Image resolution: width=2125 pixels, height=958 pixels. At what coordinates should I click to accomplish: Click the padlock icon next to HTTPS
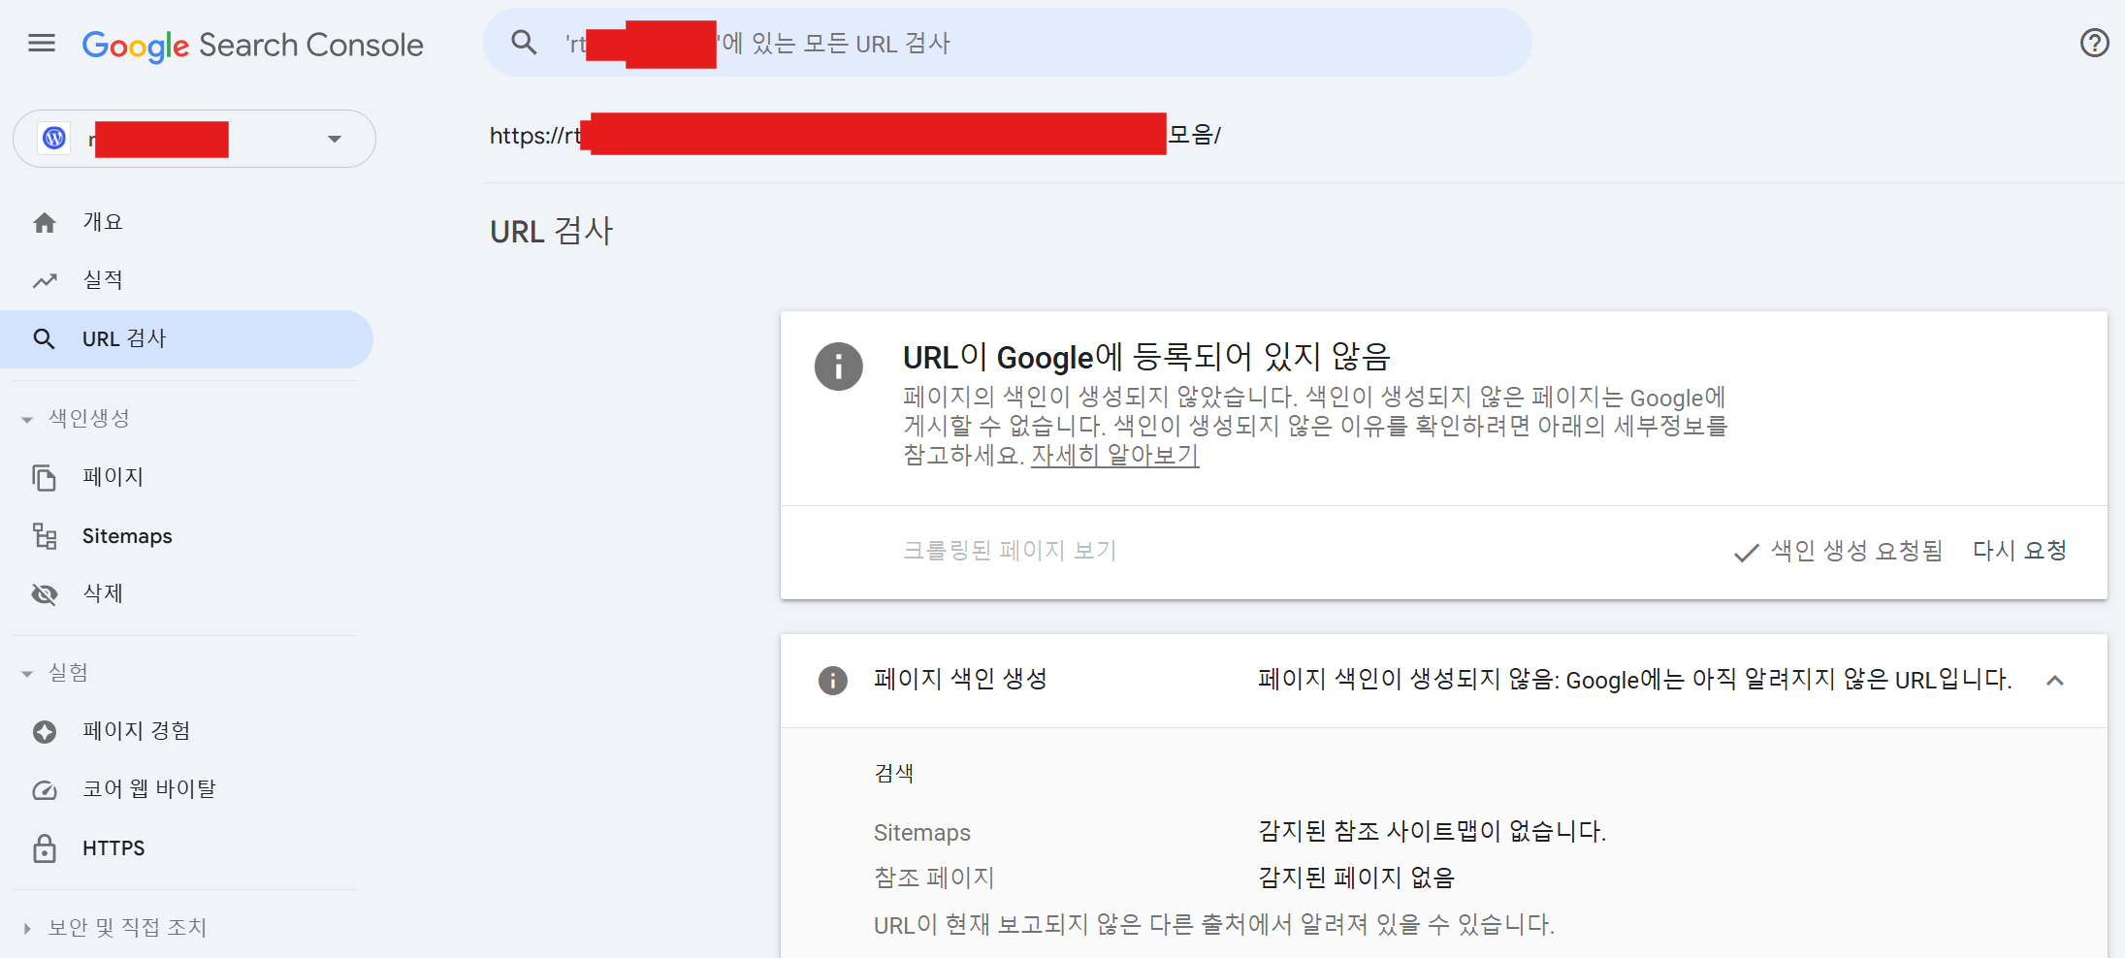pyautogui.click(x=45, y=848)
